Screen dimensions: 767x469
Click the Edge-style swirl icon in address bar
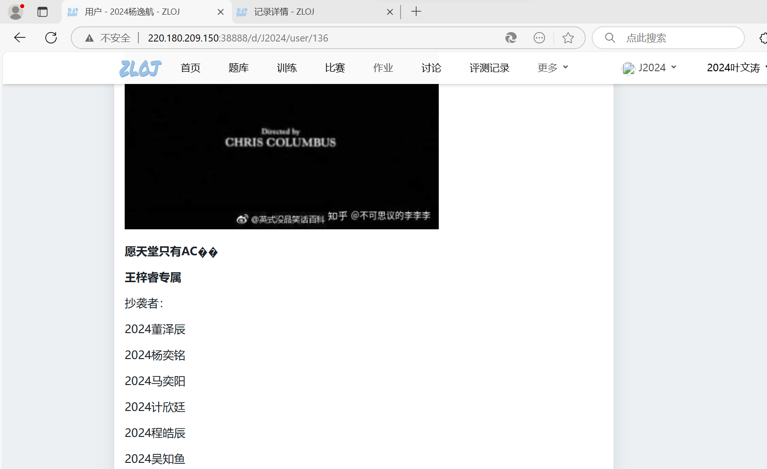click(511, 38)
